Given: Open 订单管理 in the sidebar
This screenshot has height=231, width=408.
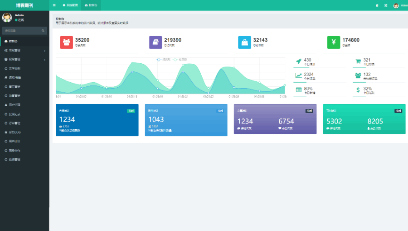Looking at the screenshot, I should click(24, 123).
